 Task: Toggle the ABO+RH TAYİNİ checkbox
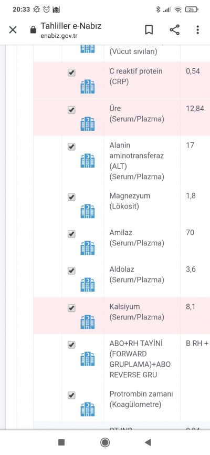coord(71,345)
